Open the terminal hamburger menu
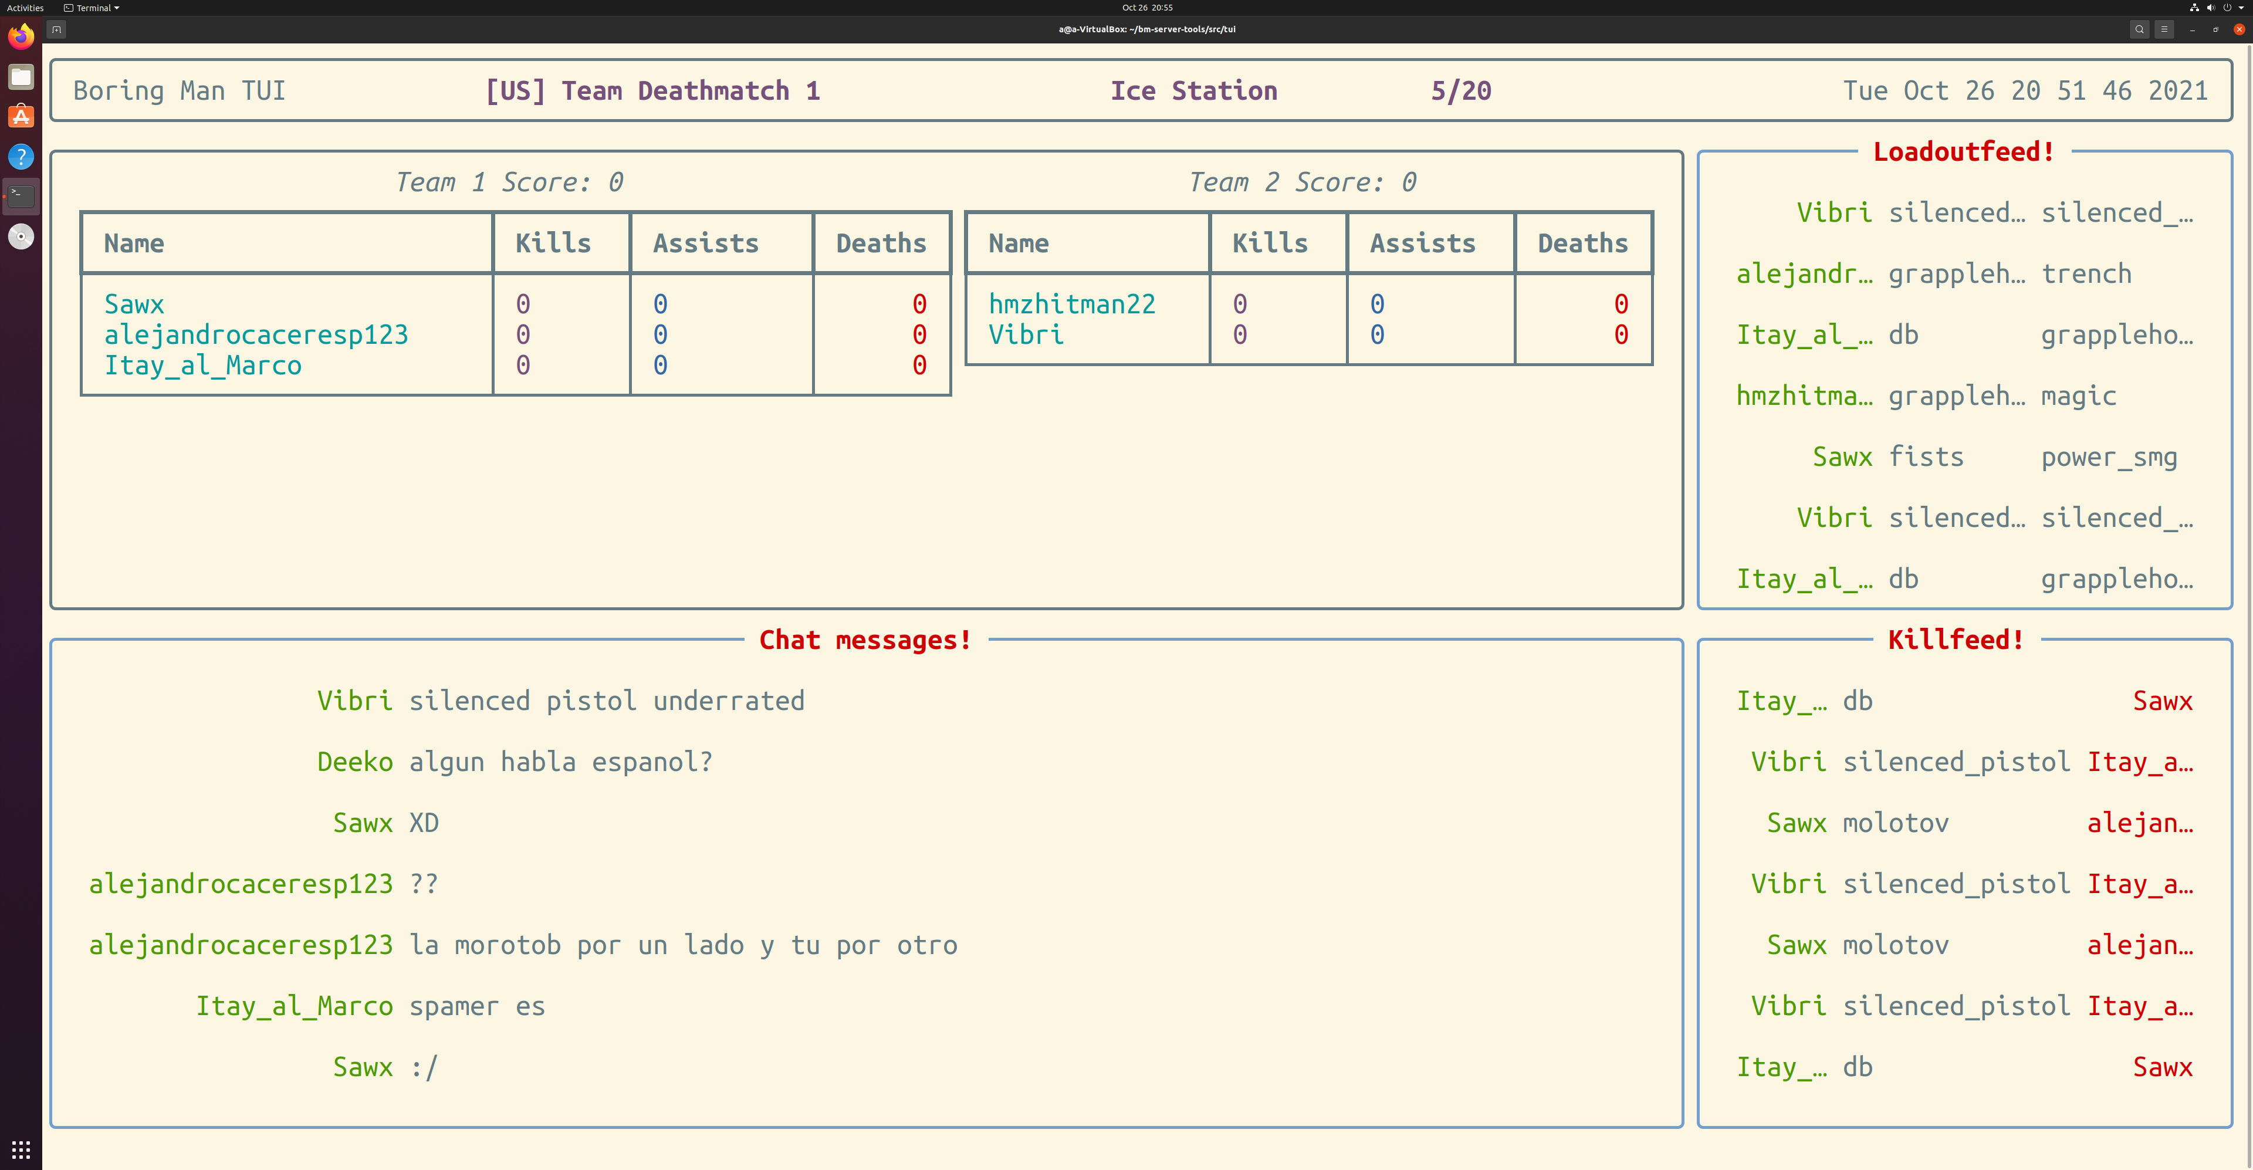 2166,29
